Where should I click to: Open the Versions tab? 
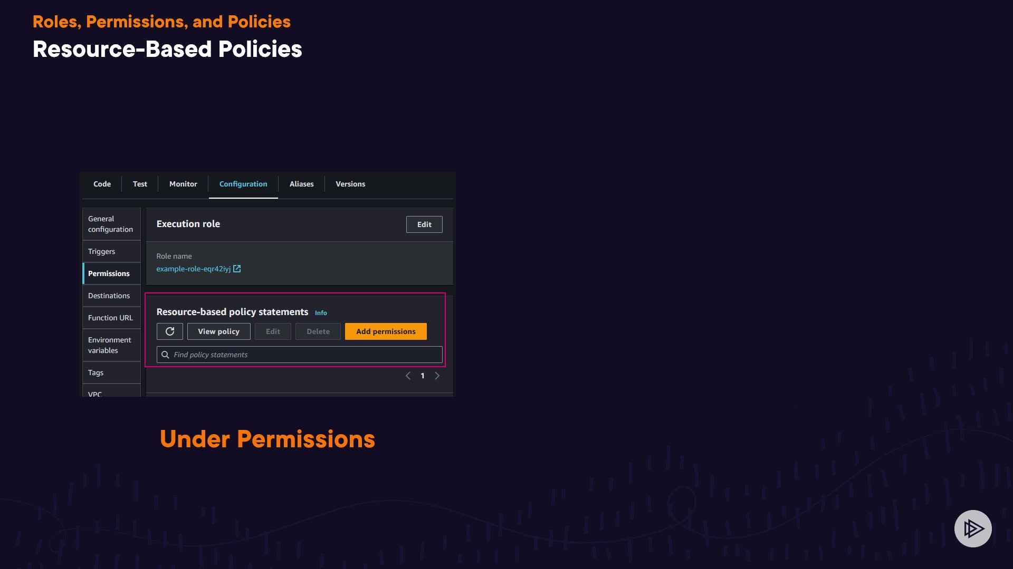tap(350, 184)
